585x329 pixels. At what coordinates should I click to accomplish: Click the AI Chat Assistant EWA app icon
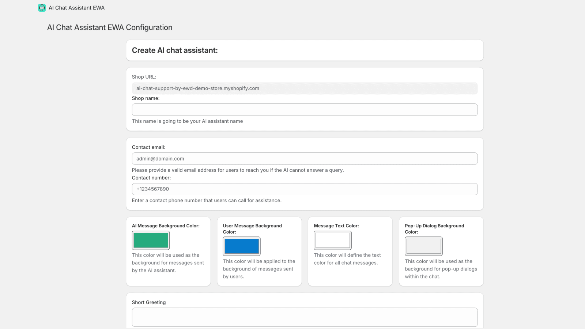(x=42, y=8)
